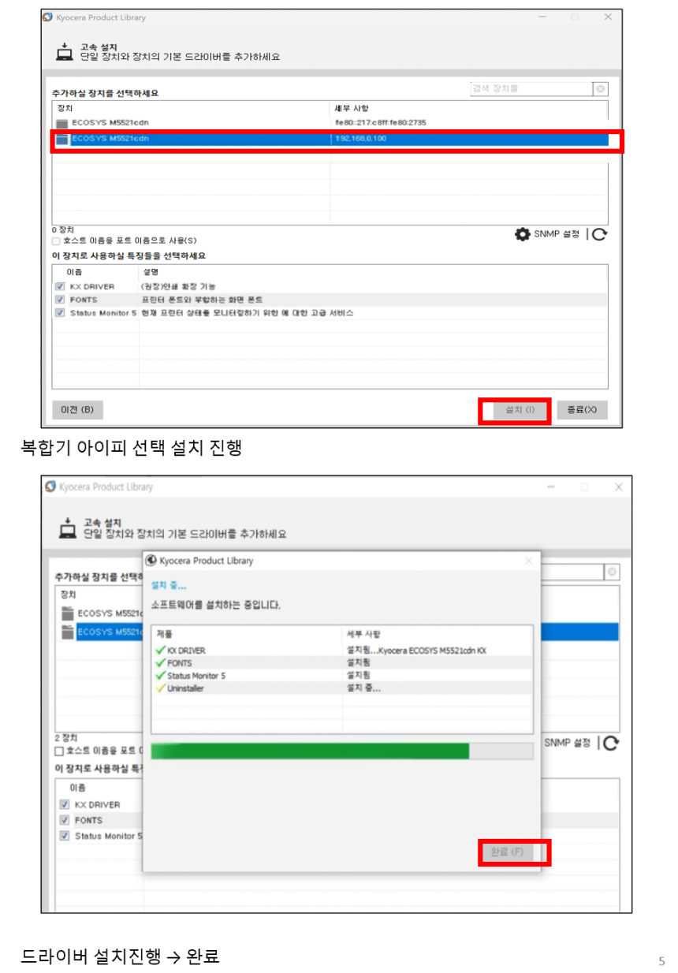
Task: Select ECOSYS M5521cdn with fe80 address
Action: click(x=330, y=123)
